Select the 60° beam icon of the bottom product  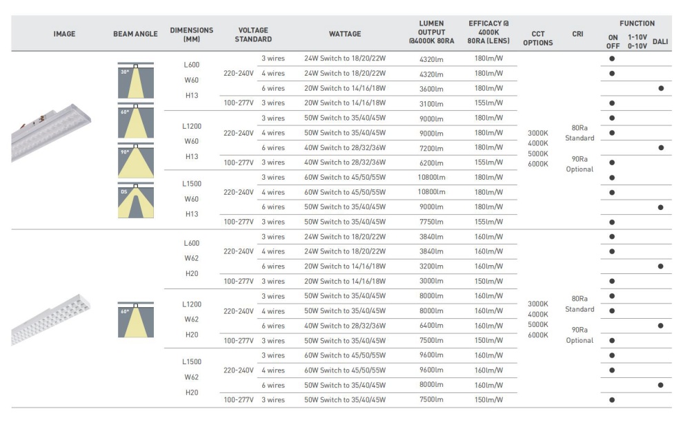coord(135,320)
